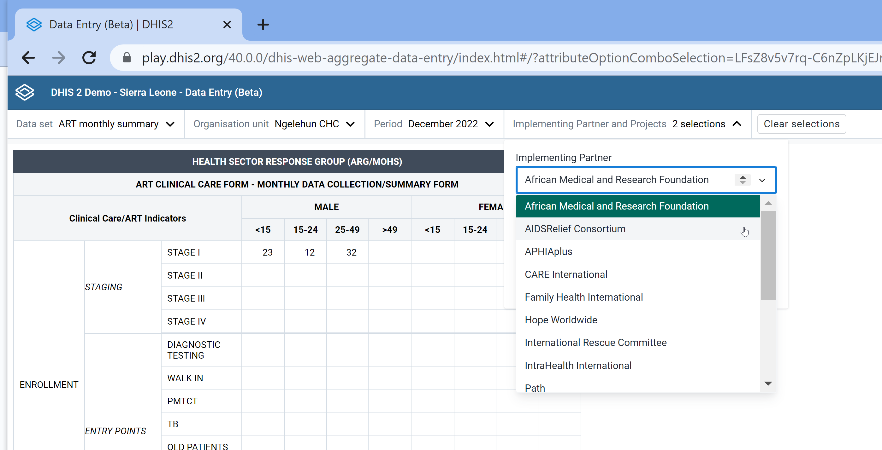Screen dimensions: 882x450
Task: Click Stage III male 15-24 cell
Action: pos(305,298)
